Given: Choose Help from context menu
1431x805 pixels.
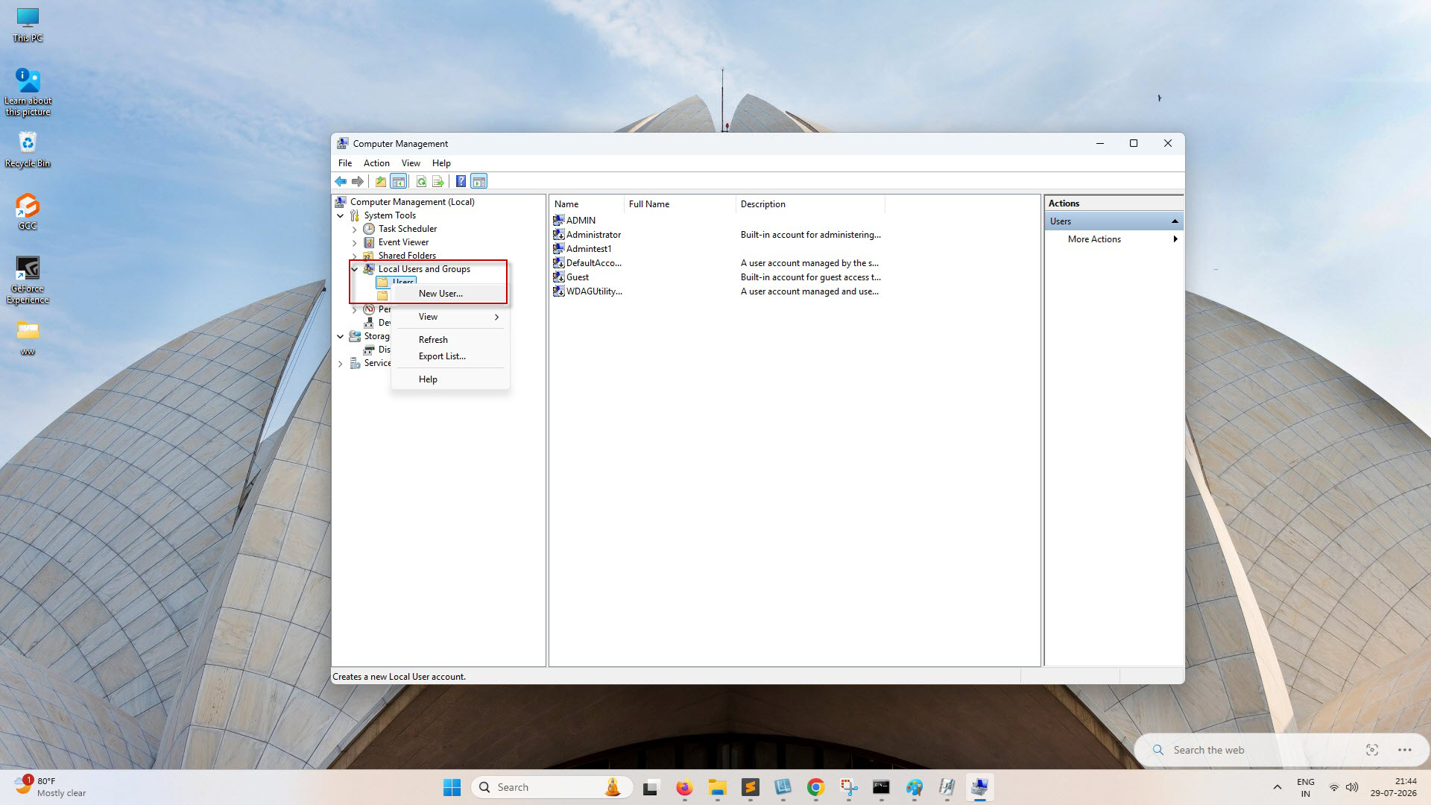Looking at the screenshot, I should tap(450, 379).
